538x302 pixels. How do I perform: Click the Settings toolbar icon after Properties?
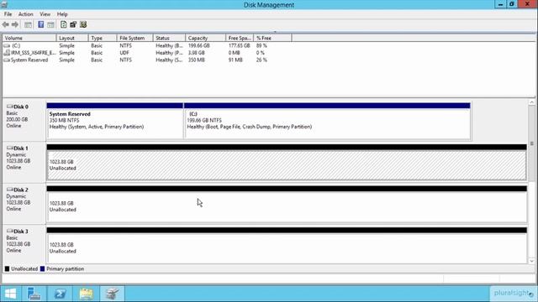coord(83,24)
